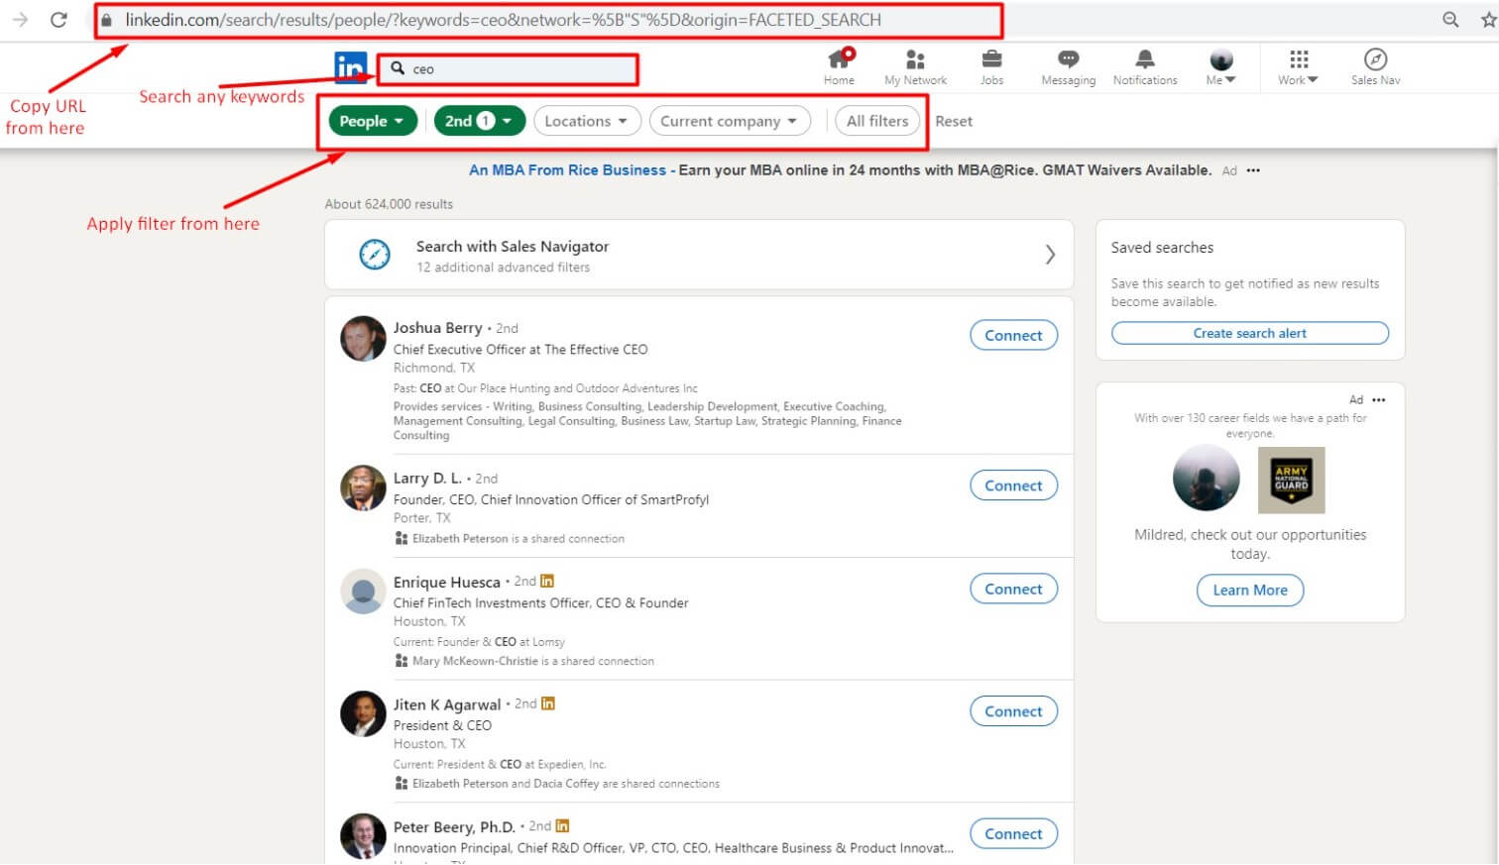Viewport: 1499px width, 865px height.
Task: Click the browser forward arrow
Action: tap(20, 20)
